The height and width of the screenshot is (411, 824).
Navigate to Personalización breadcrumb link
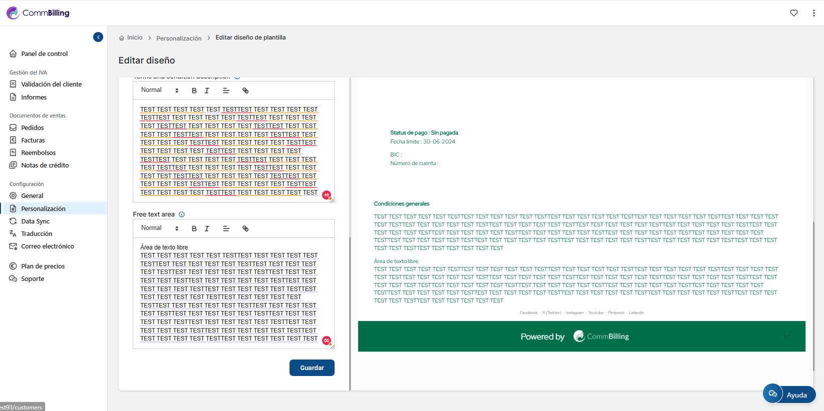click(179, 38)
